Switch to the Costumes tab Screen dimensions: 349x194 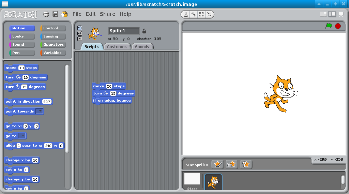pyautogui.click(x=117, y=47)
